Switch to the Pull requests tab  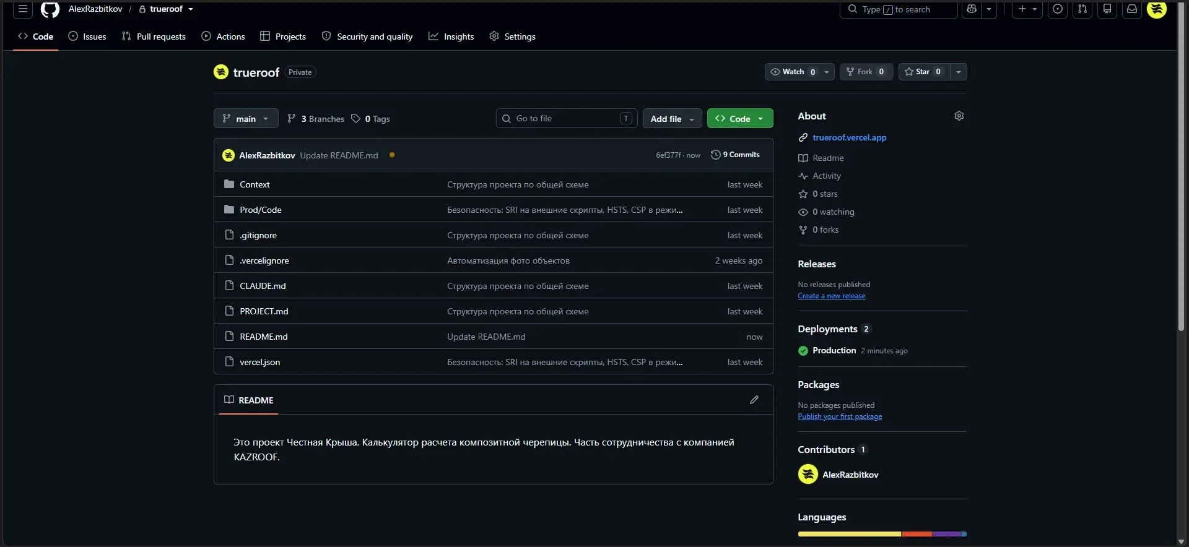point(154,37)
